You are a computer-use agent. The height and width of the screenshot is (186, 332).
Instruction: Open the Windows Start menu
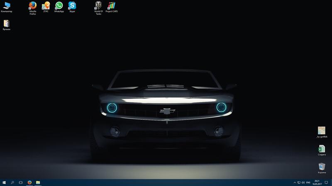pos(4,182)
